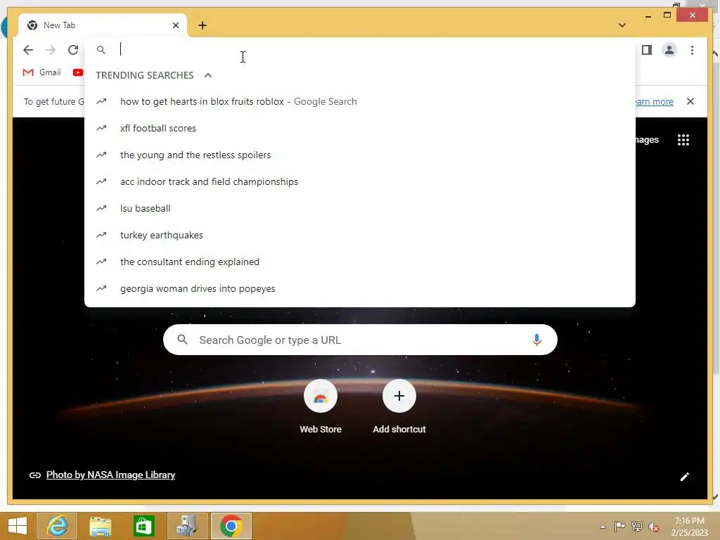This screenshot has height=540, width=720.
Task: Open the Google apps grid
Action: (x=683, y=140)
